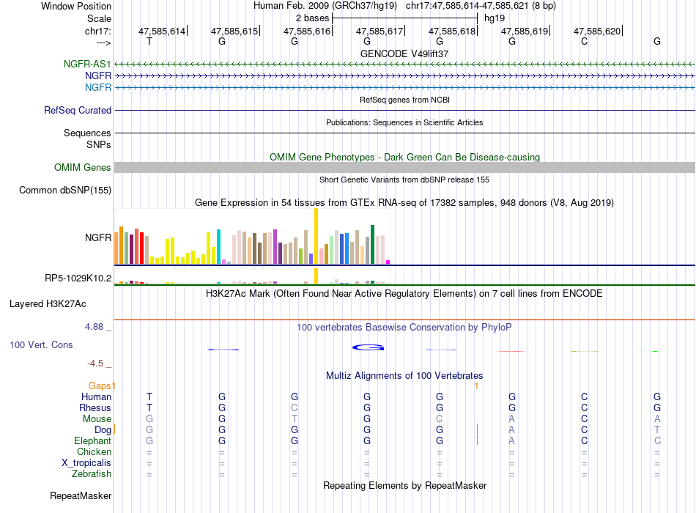
Task: Click the OMIM Genes gray bar
Action: tap(404, 167)
